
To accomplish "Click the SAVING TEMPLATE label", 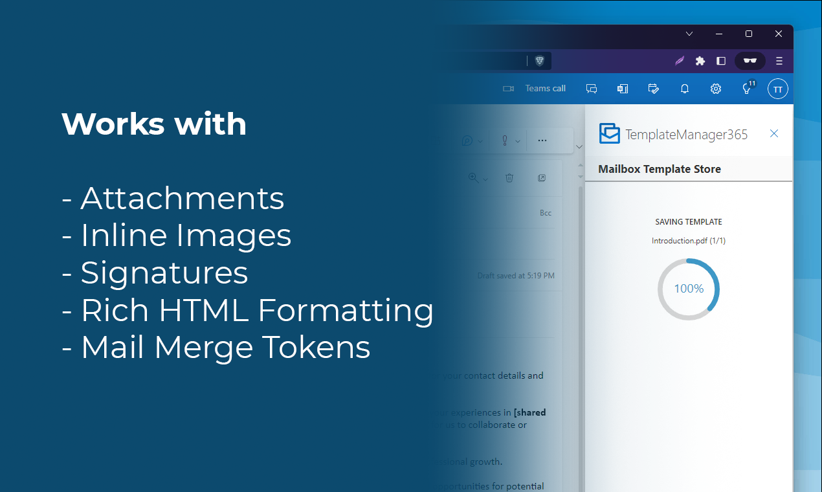I will coord(689,222).
